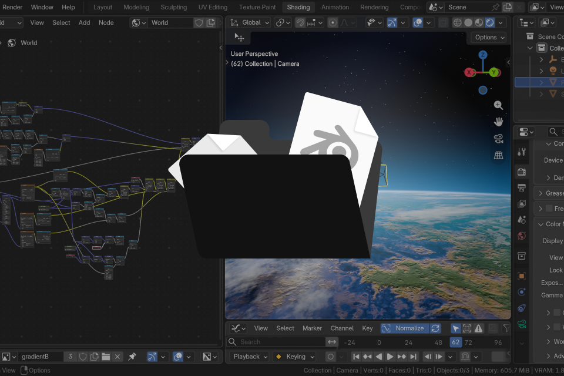Image resolution: width=564 pixels, height=376 pixels.
Task: Switch to the Sculpting workspace tab
Action: click(x=174, y=7)
